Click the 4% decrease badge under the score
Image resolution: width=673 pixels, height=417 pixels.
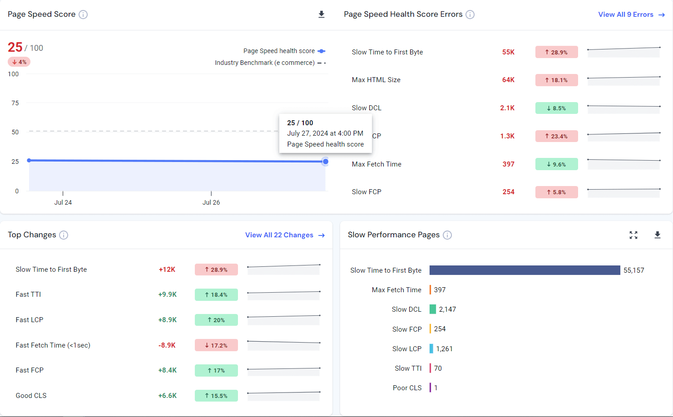19,61
